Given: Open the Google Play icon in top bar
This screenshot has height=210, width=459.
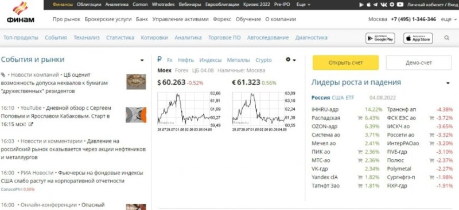Looking at the screenshot, I should [x=361, y=5].
